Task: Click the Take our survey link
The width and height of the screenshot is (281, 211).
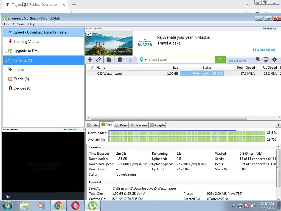Action: 237,61
